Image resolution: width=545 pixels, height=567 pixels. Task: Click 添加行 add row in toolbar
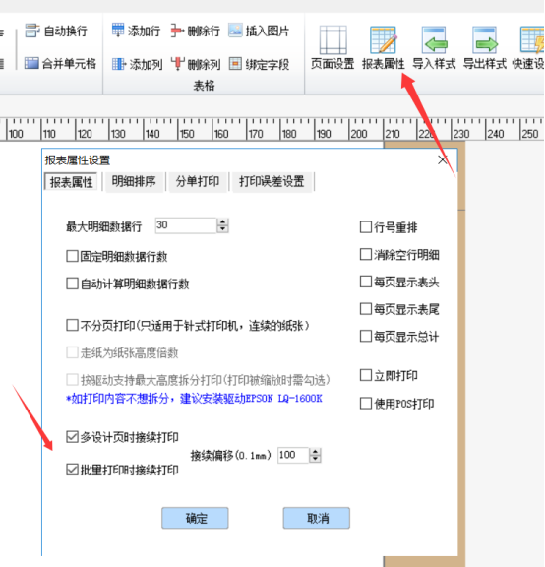[136, 31]
